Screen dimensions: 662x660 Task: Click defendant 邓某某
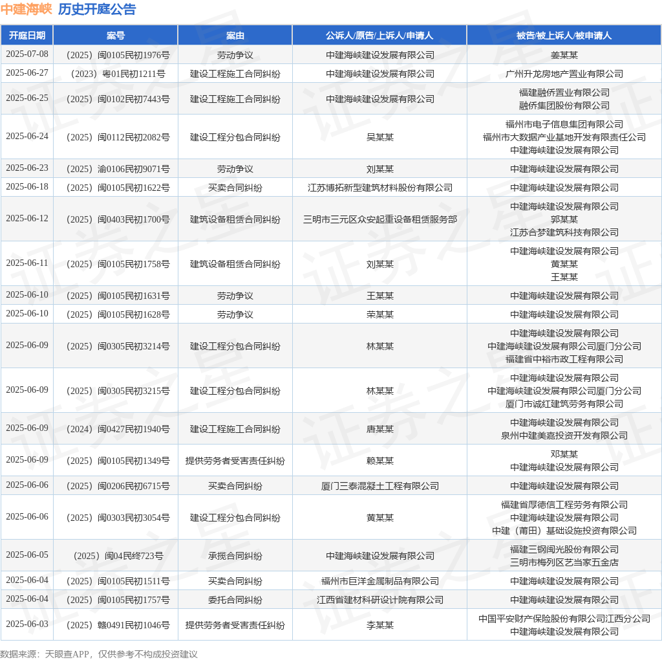tap(564, 454)
